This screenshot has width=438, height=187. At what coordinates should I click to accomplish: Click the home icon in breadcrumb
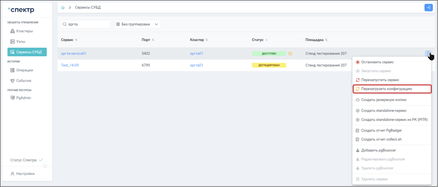point(63,8)
